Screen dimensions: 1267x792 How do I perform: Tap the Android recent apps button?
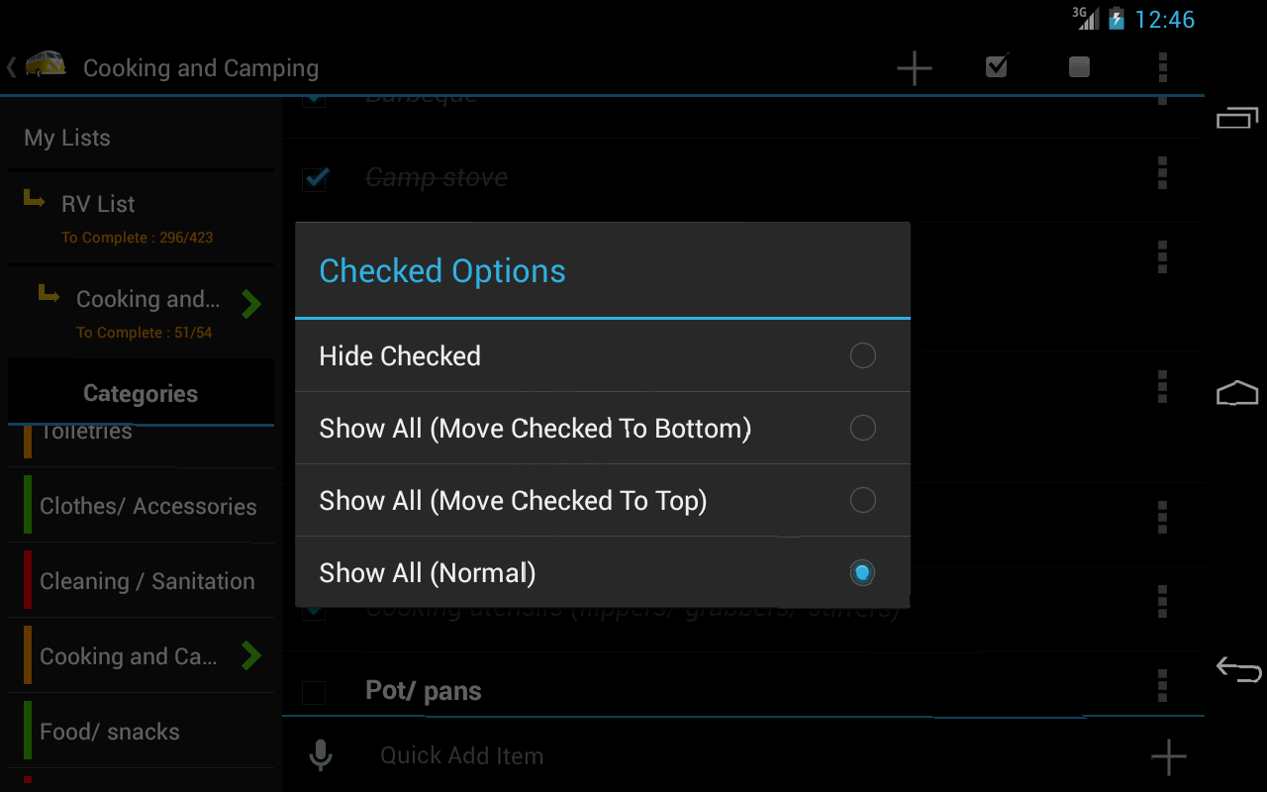(1237, 118)
